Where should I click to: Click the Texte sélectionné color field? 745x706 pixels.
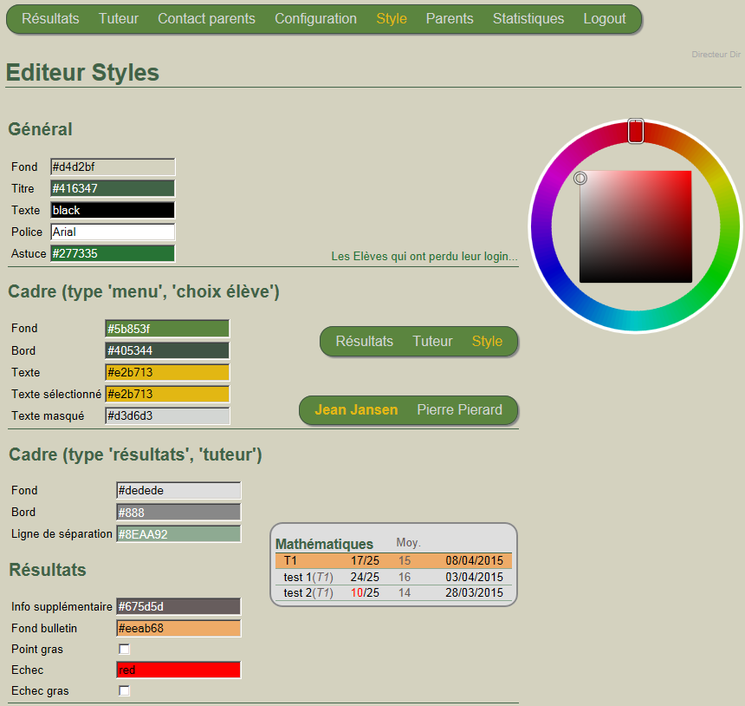pyautogui.click(x=167, y=394)
